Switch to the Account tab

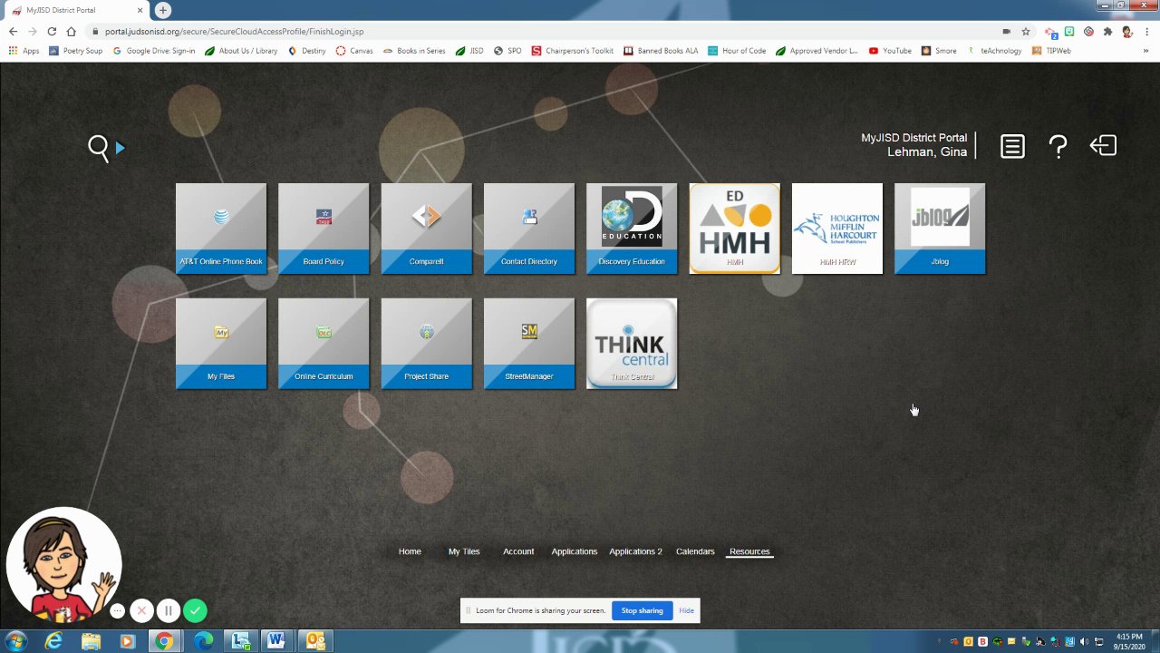click(x=518, y=551)
